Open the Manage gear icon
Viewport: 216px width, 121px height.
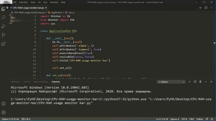pos(3,112)
